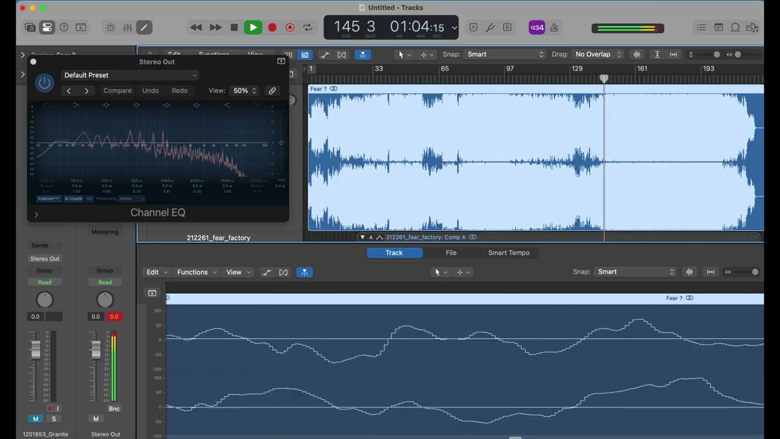The height and width of the screenshot is (439, 780).
Task: Open the editor's Functions menu
Action: pyautogui.click(x=197, y=272)
